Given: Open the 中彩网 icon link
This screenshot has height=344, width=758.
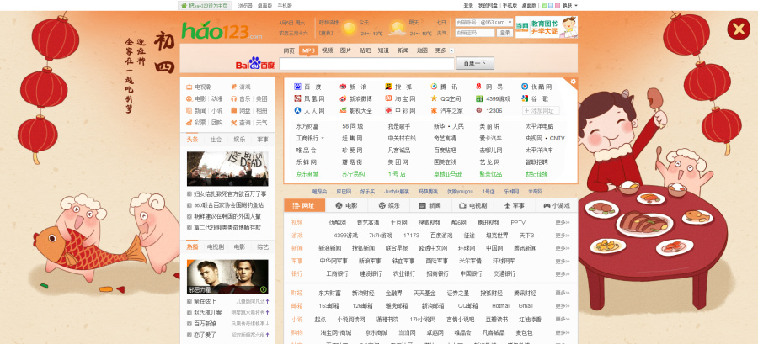Looking at the screenshot, I should [x=388, y=110].
